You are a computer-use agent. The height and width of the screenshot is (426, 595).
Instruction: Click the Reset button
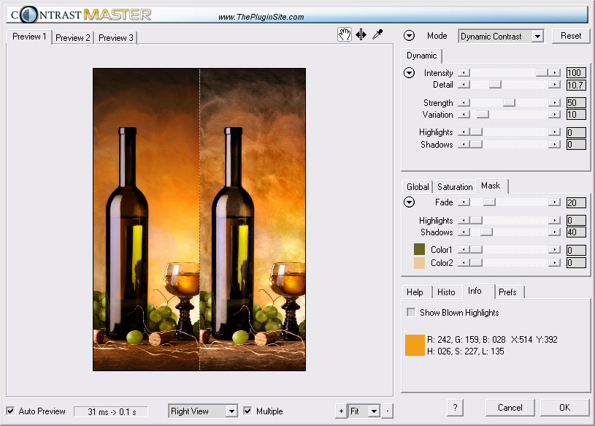[x=571, y=36]
